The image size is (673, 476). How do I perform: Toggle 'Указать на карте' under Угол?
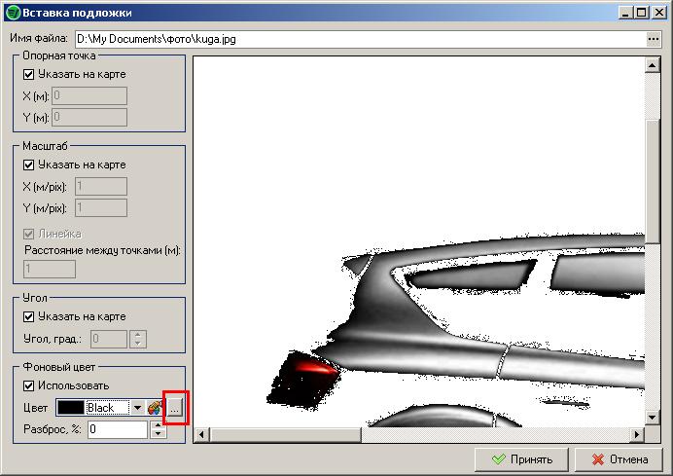coord(28,316)
